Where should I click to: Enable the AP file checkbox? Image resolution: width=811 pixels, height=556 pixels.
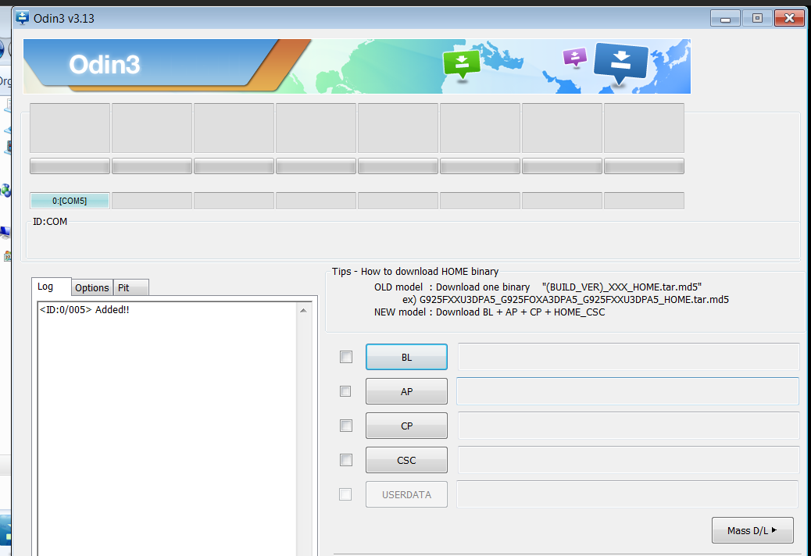(345, 391)
